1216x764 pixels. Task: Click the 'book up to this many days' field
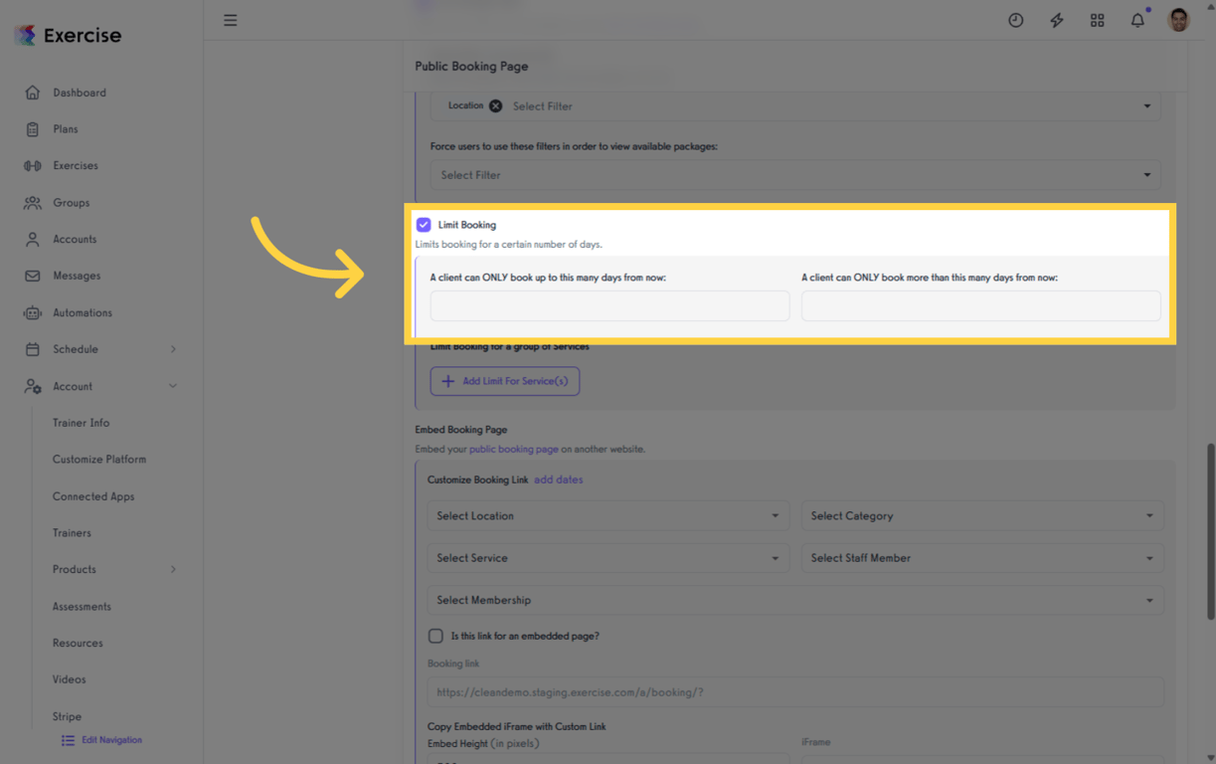(609, 305)
